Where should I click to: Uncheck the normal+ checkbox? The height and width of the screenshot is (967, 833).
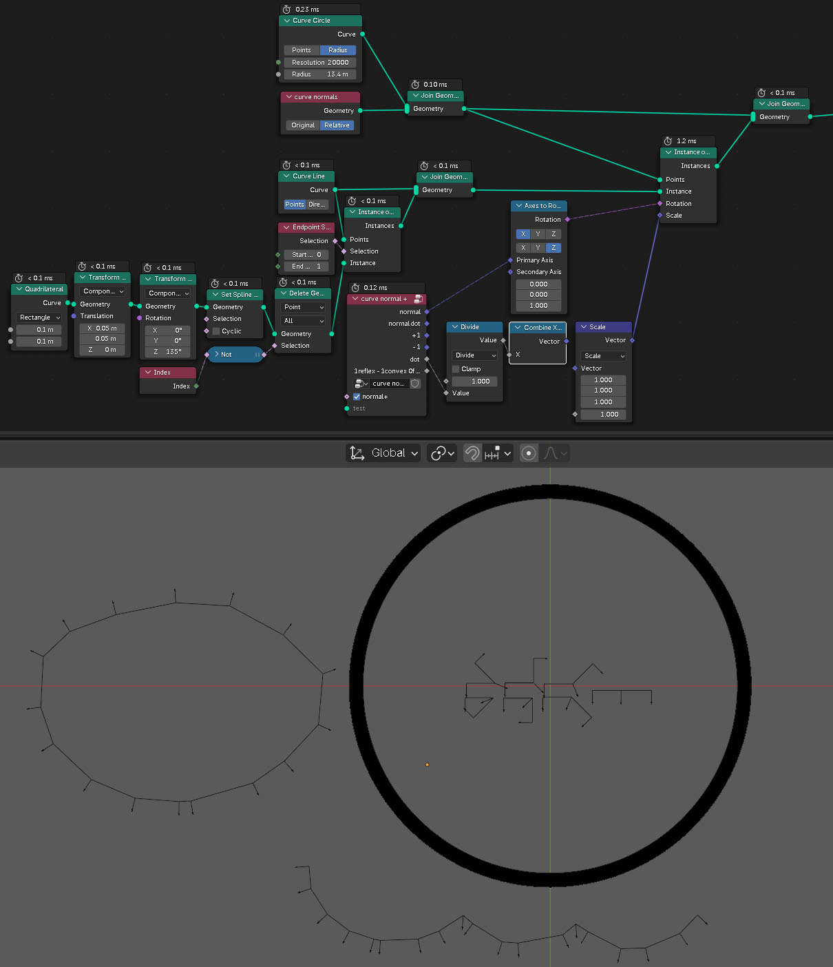point(357,397)
